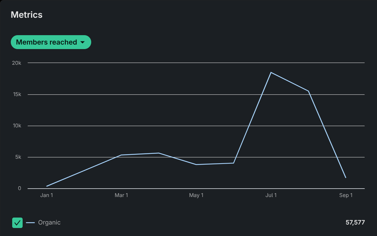Viewport: 377px width, 236px height.
Task: Click the Organic legend label
Action: [x=49, y=223]
